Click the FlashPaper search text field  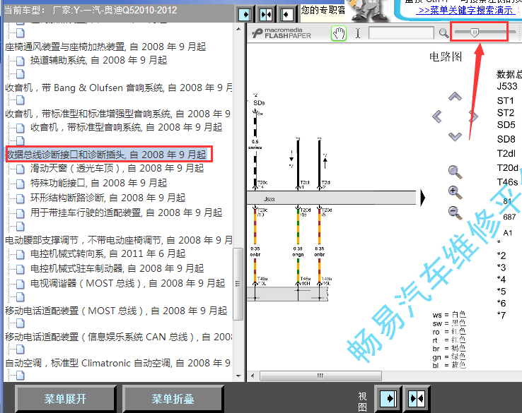click(x=402, y=33)
